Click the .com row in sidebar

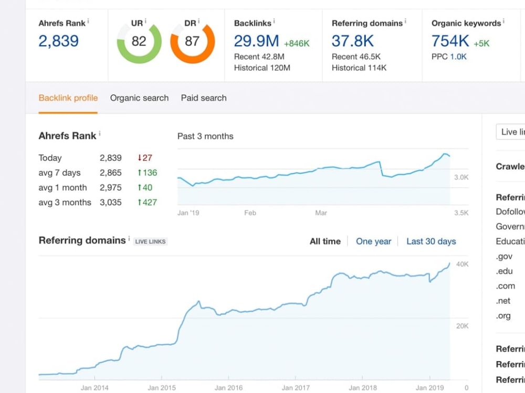506,286
